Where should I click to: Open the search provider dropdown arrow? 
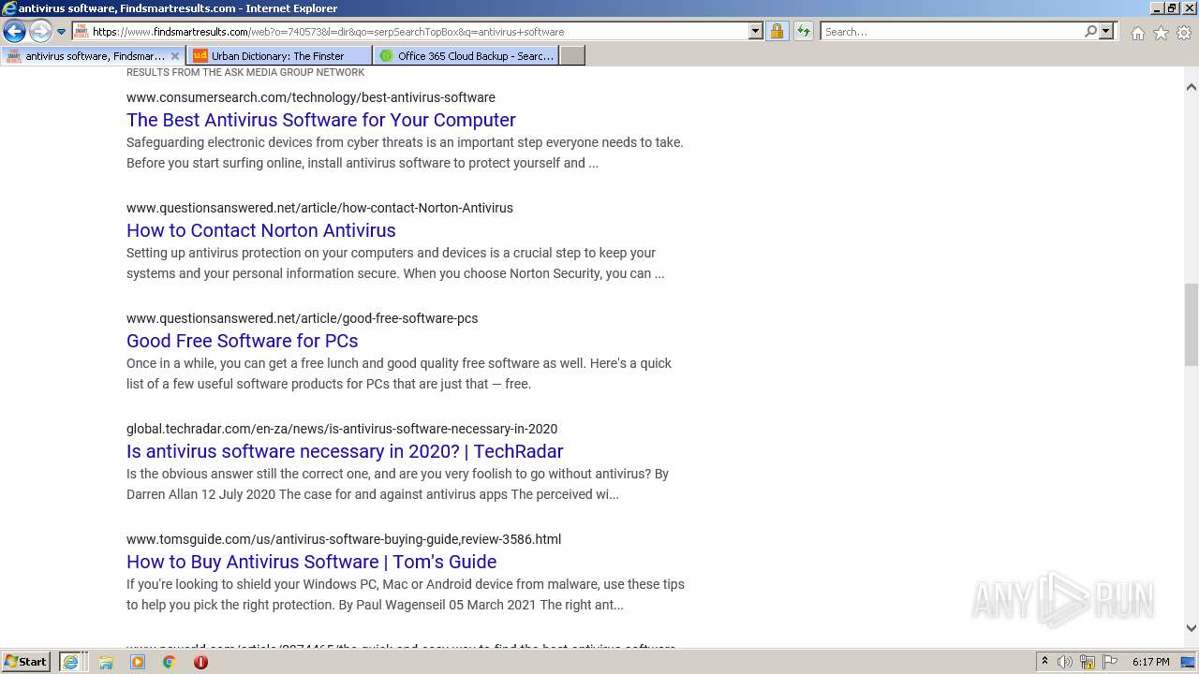pyautogui.click(x=1106, y=31)
